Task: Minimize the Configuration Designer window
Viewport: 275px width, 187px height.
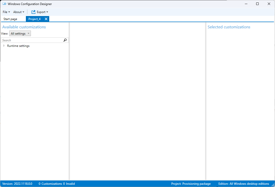Action: pyautogui.click(x=246, y=4)
